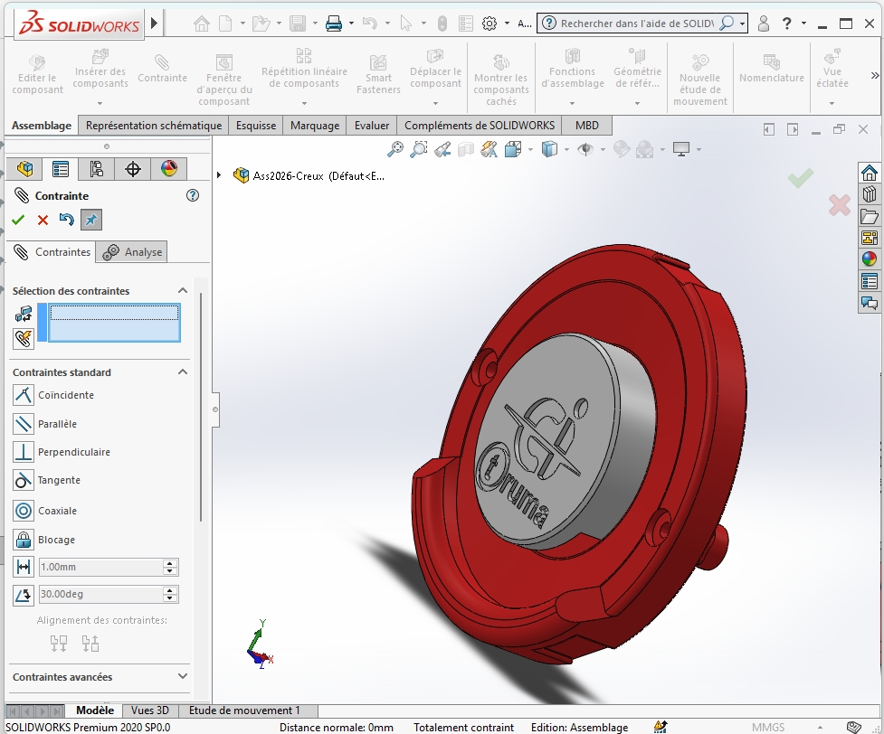Toggle hide/show items eye icon
This screenshot has width=884, height=734.
coord(585,149)
